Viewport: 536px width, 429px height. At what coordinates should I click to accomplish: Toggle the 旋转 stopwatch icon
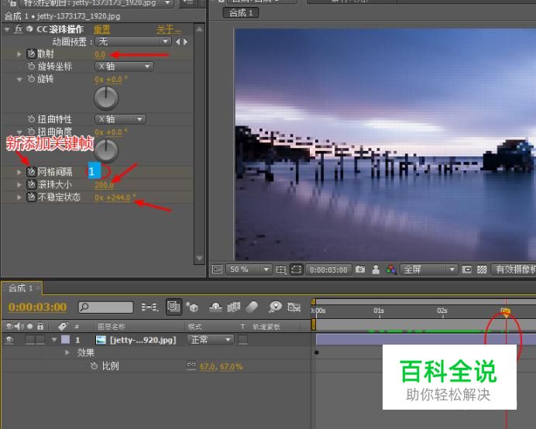coord(32,79)
